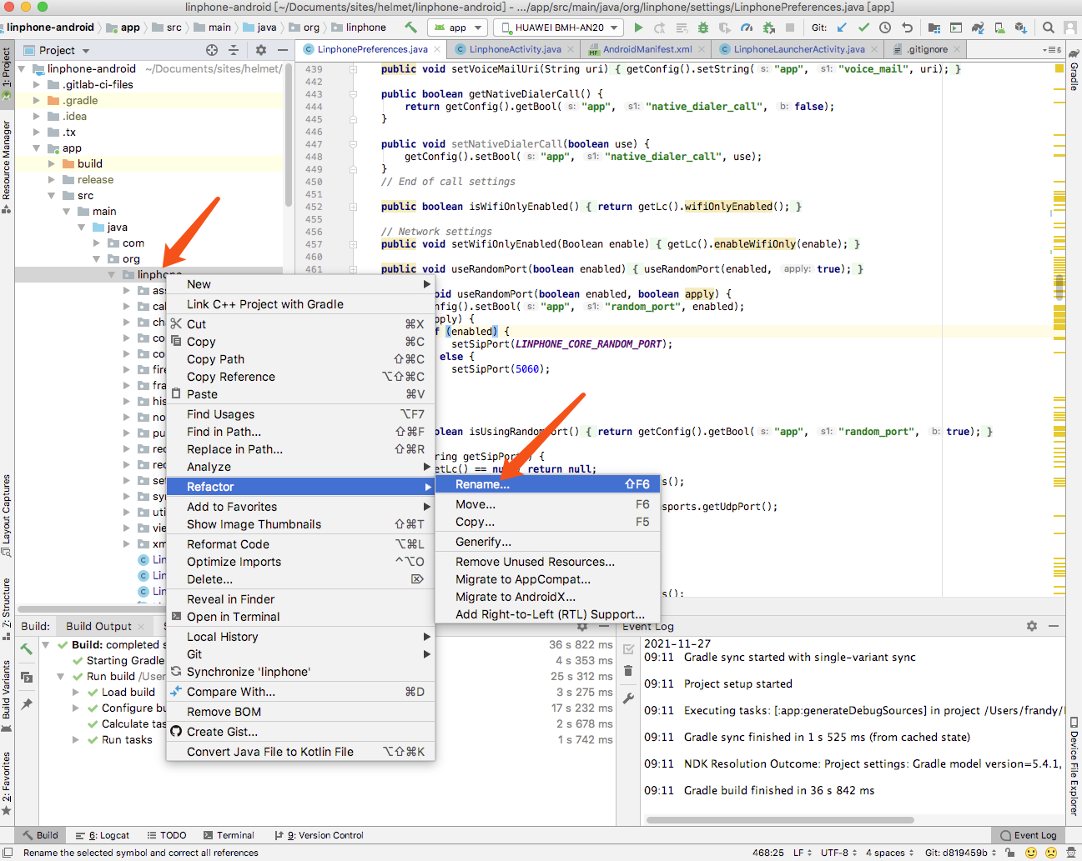This screenshot has width=1082, height=861.
Task: Expand the com package node
Action: pyautogui.click(x=98, y=243)
